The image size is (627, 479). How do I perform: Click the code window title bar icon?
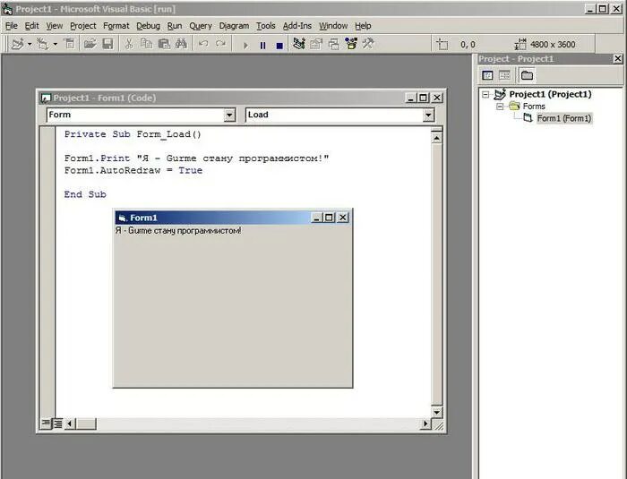[46, 98]
